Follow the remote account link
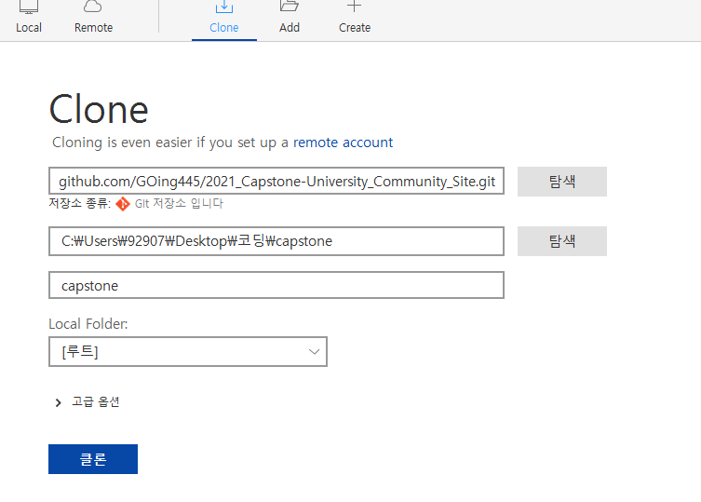 coord(343,142)
